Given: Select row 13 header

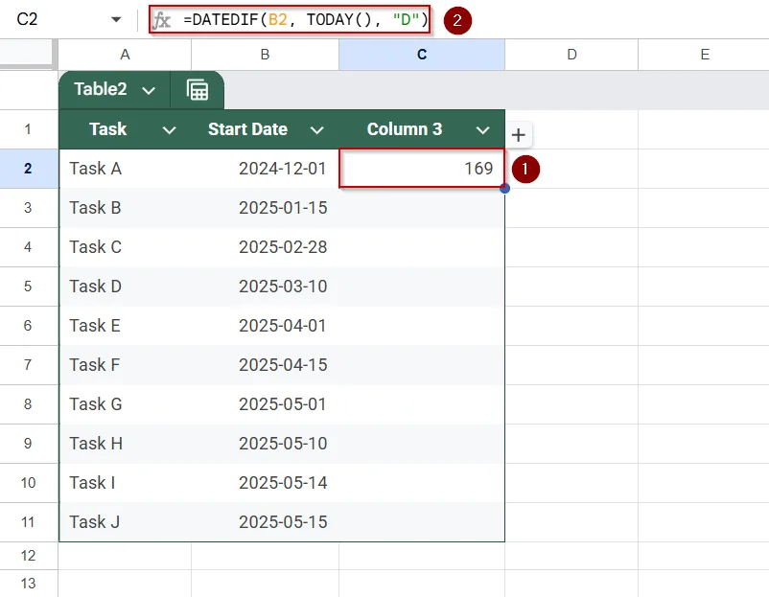Looking at the screenshot, I should point(29,584).
